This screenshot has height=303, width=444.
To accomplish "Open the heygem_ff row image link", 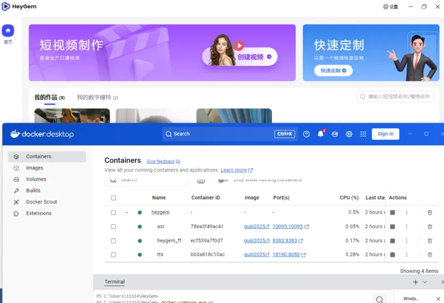I will (x=257, y=241).
